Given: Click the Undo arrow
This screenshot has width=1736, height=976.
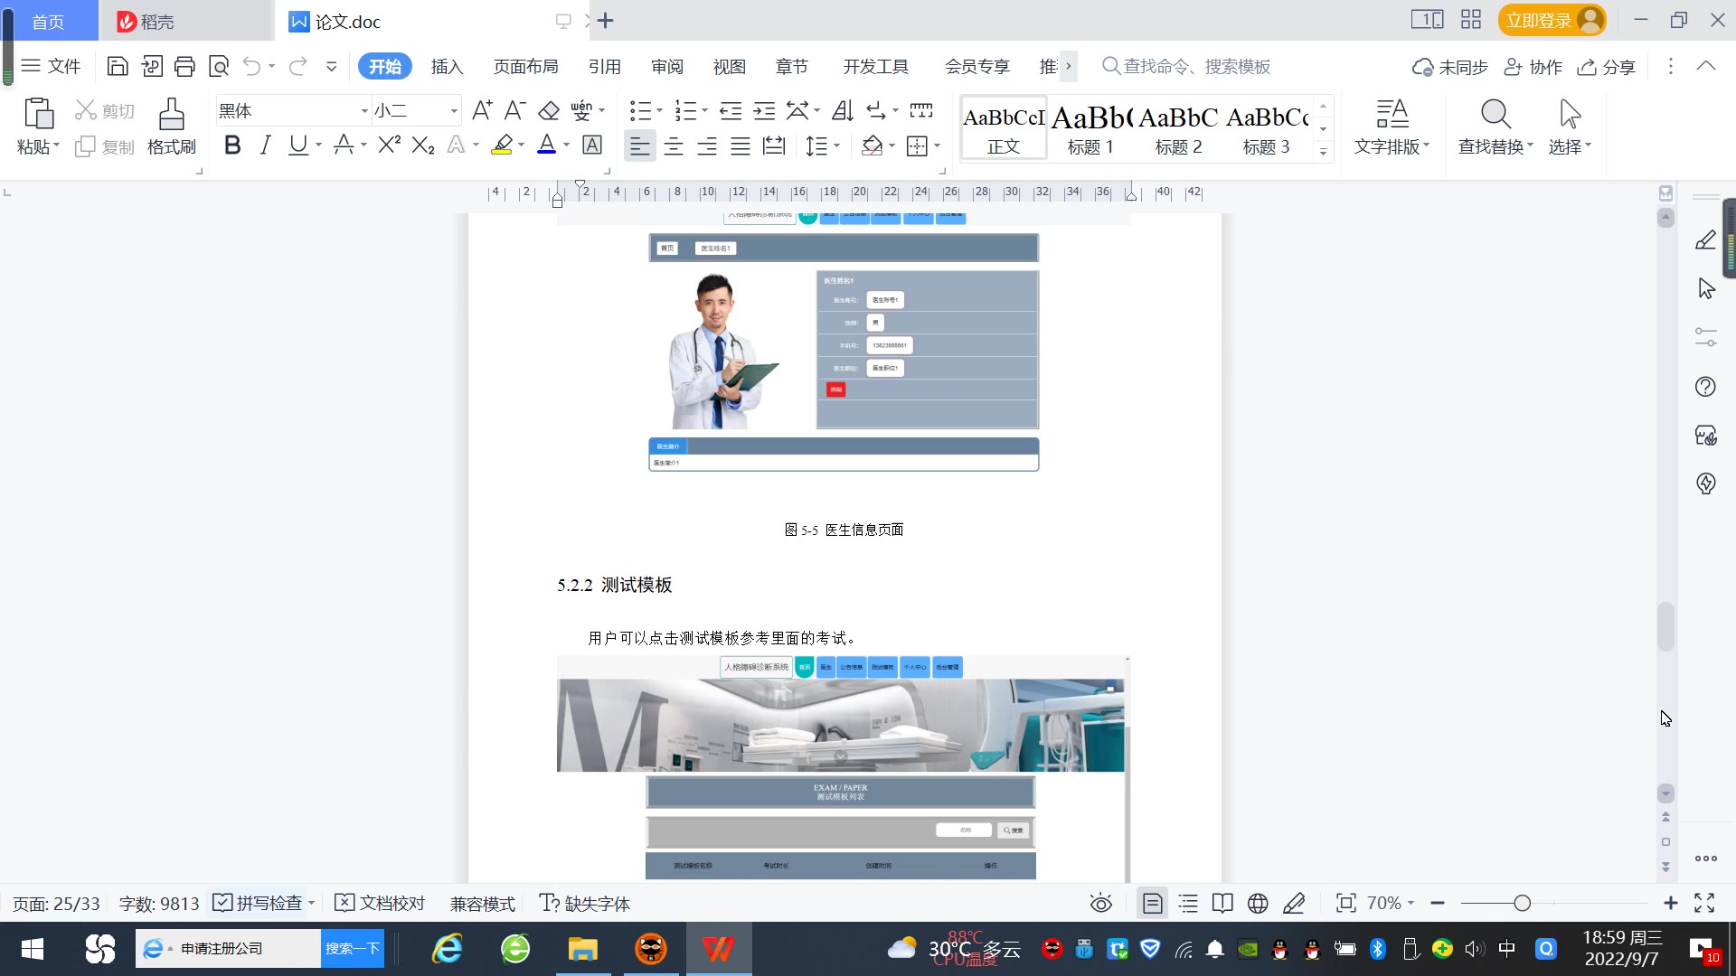Looking at the screenshot, I should coord(252,66).
